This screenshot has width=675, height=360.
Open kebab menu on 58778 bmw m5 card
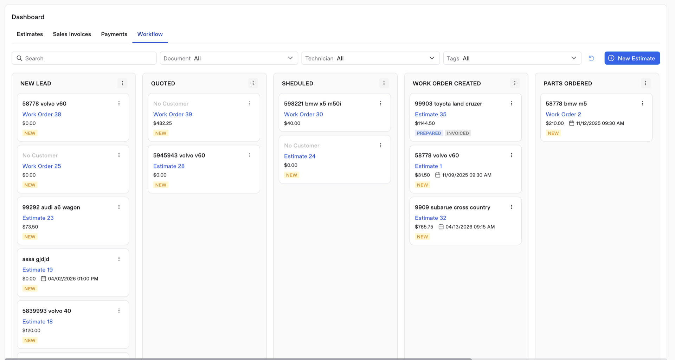[x=642, y=103]
